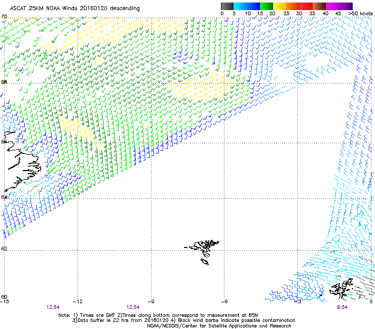375x329 pixels.
Task: Click the Faroe Islands outline on the map
Action: point(202,252)
